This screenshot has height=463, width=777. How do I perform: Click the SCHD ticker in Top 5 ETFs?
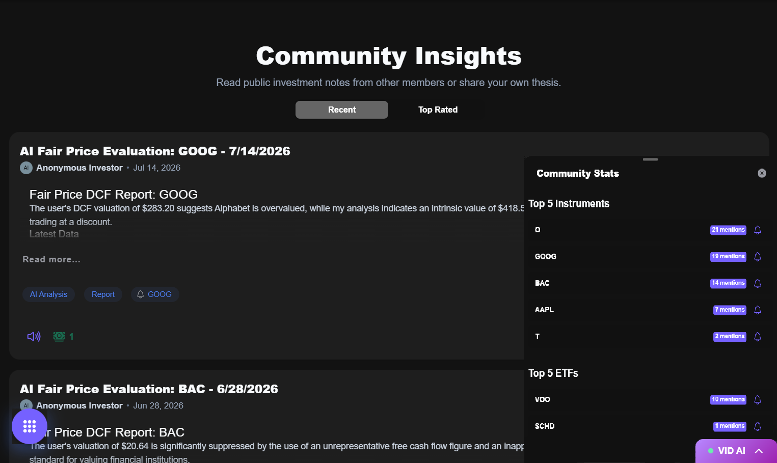tap(545, 426)
